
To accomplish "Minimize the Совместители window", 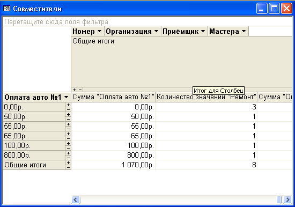I will coord(262,9).
